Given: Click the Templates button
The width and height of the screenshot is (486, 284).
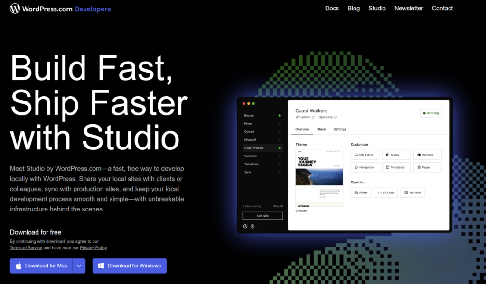Looking at the screenshot, I should pyautogui.click(x=396, y=167).
